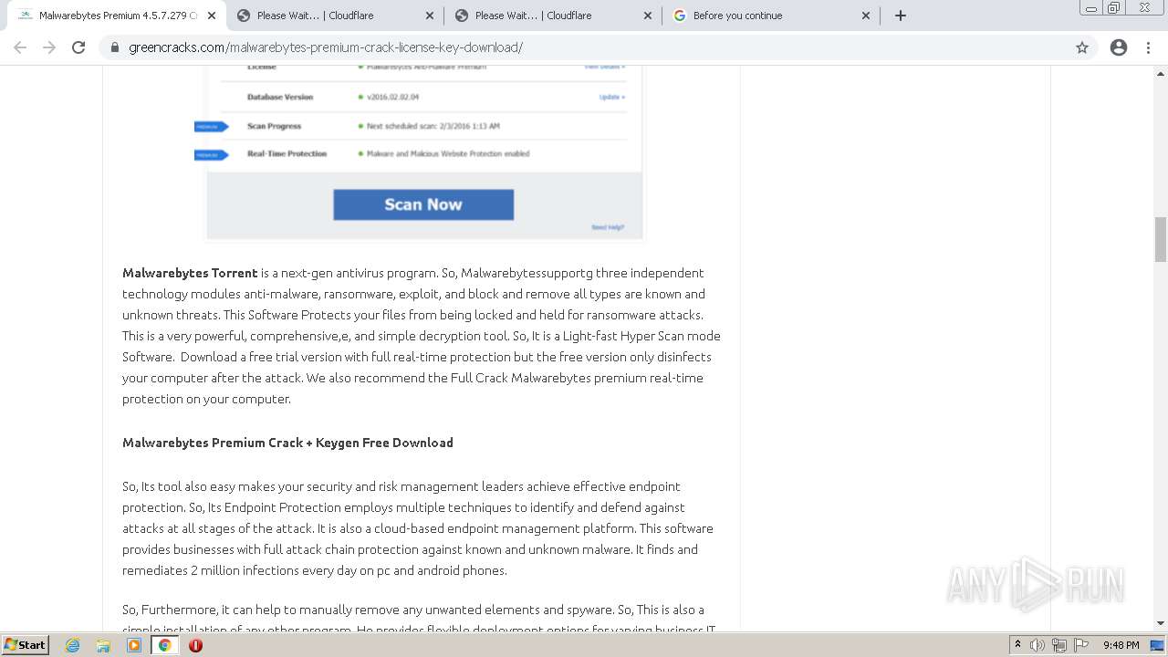Click the scrollbar up arrow
Screen dimensions: 1168x657
tap(1161, 72)
